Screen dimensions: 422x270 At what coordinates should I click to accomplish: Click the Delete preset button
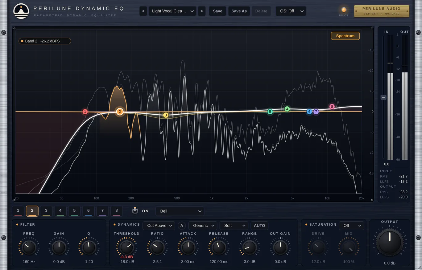tap(261, 11)
